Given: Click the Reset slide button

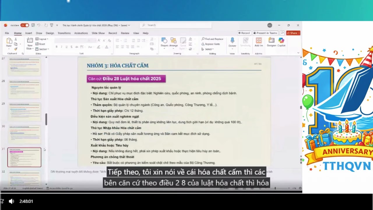Looking at the screenshot, I should (40, 44).
